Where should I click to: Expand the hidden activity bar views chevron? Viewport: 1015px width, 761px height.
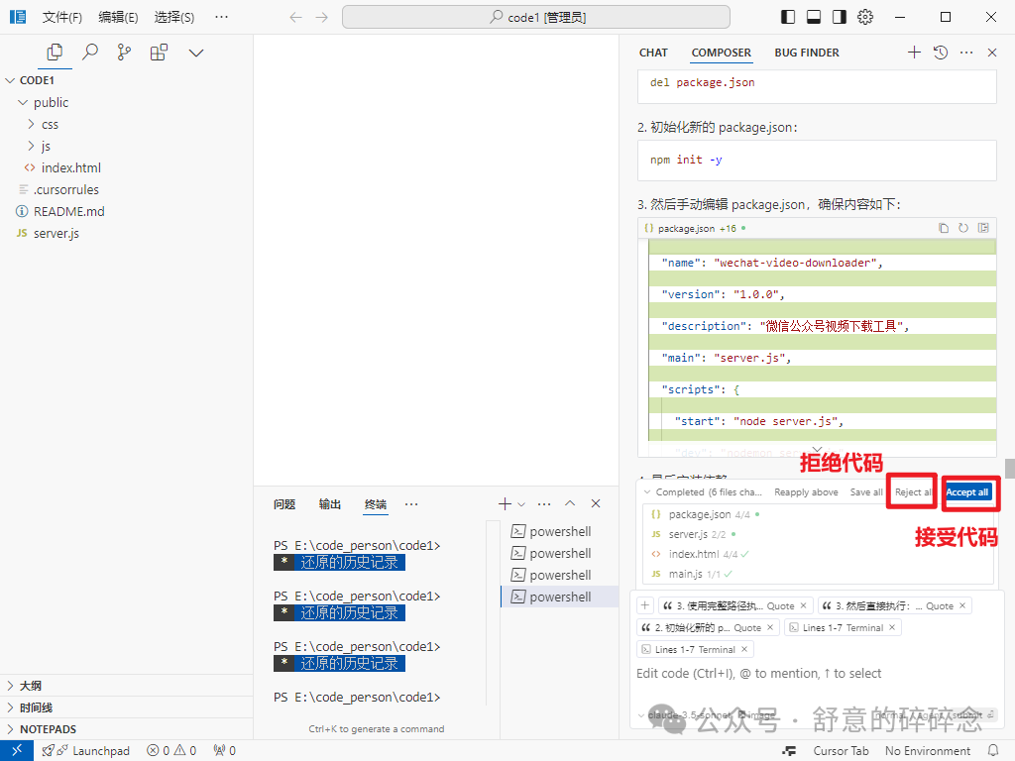point(196,54)
